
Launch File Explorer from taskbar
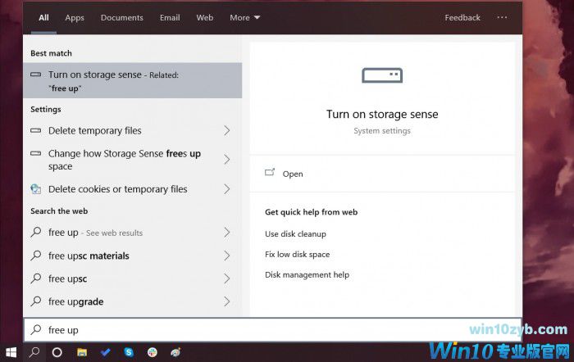pos(82,352)
